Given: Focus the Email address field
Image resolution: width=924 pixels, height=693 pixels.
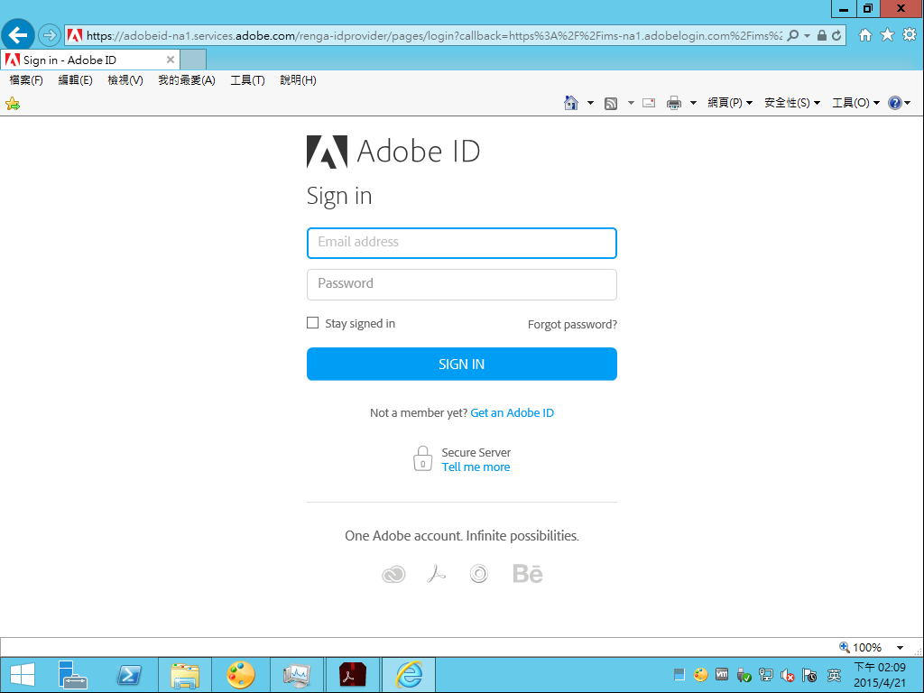Looking at the screenshot, I should point(461,243).
